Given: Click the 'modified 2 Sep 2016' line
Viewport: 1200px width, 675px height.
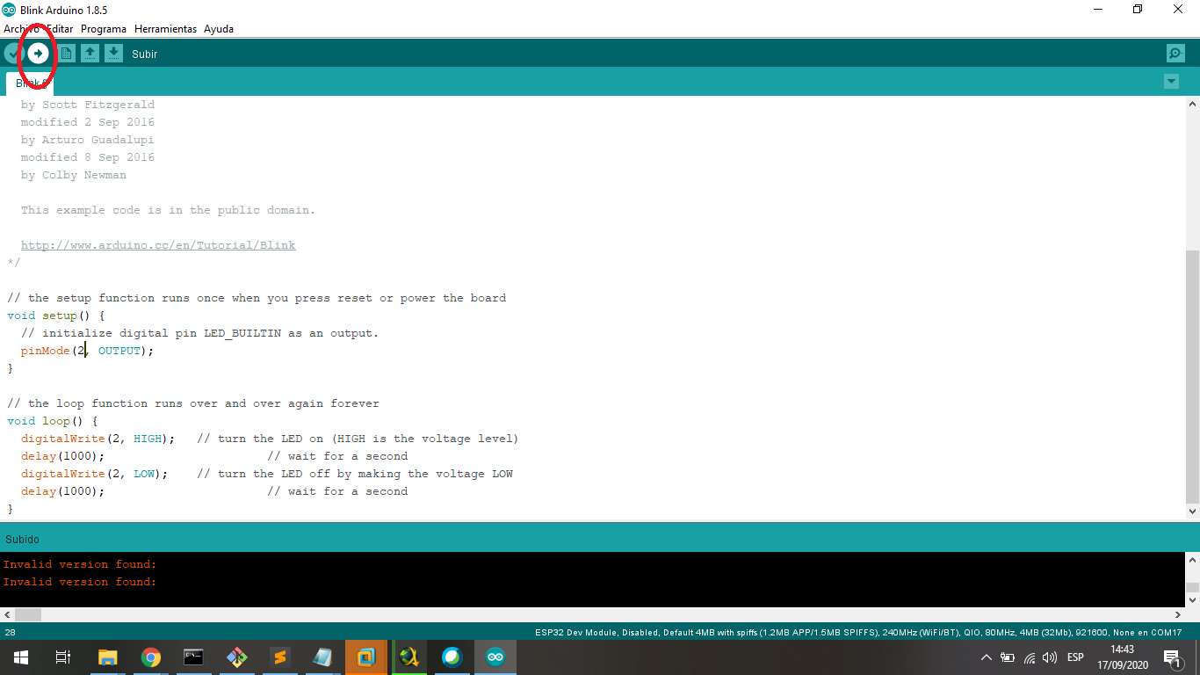Looking at the screenshot, I should click(x=88, y=122).
